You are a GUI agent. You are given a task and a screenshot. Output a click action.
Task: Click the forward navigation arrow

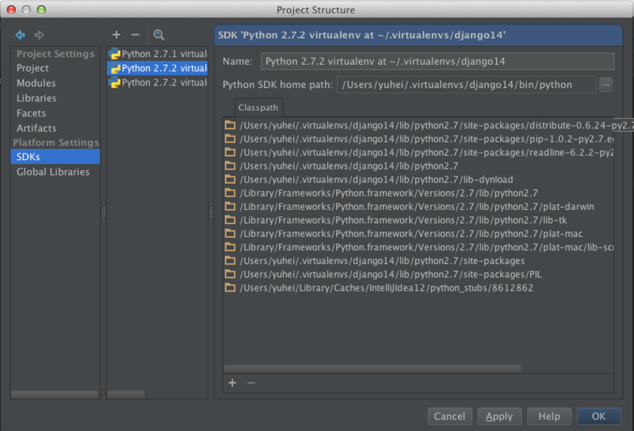(39, 35)
